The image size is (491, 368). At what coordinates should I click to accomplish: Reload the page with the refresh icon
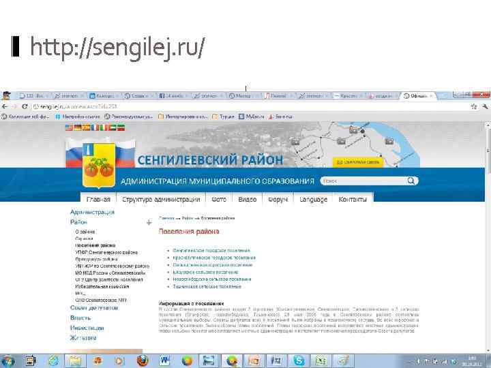[x=25, y=107]
